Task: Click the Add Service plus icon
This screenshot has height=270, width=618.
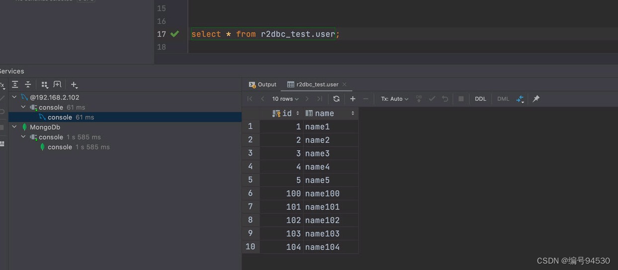Action: point(74,85)
